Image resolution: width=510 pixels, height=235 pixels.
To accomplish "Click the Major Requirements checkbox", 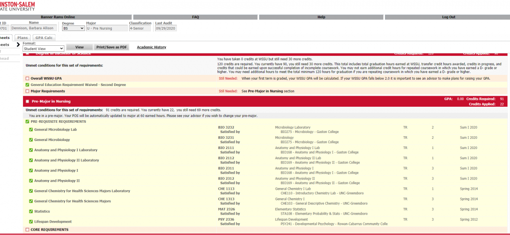I will [x=27, y=91].
